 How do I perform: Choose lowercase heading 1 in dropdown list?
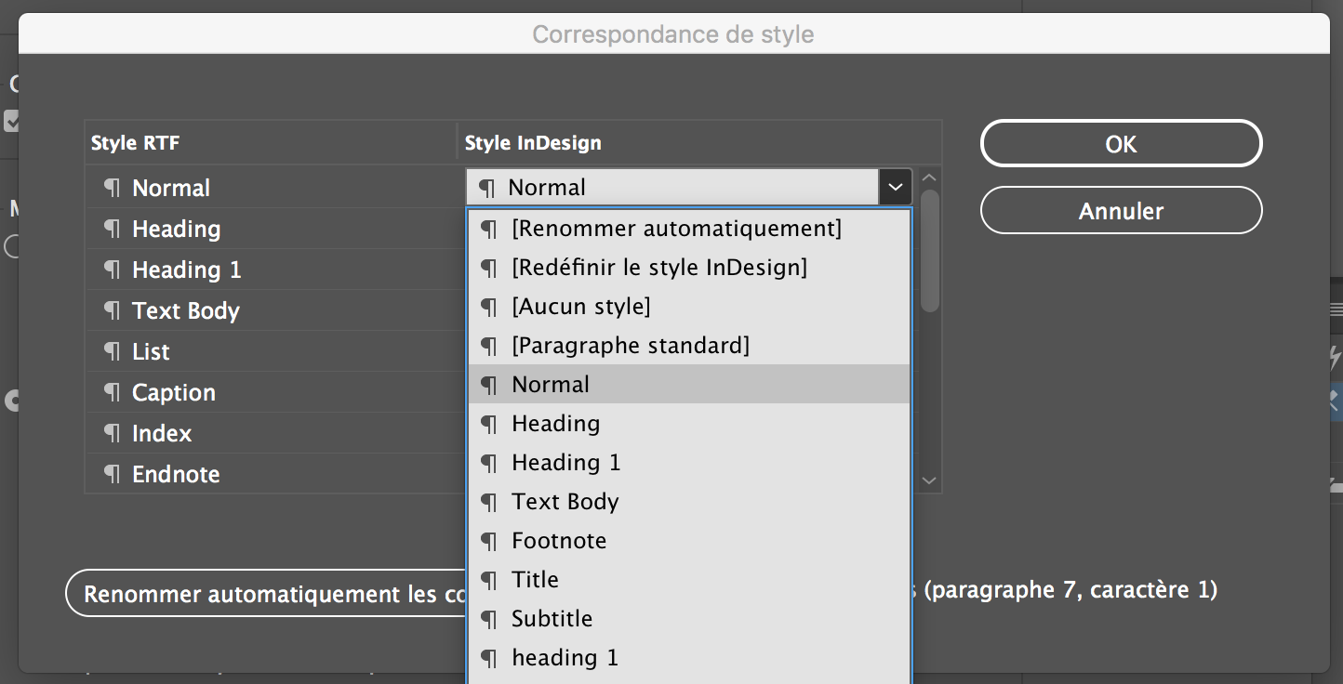688,658
